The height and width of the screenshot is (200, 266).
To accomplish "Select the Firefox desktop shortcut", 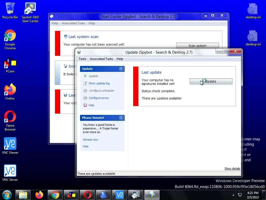I will (x=10, y=92).
